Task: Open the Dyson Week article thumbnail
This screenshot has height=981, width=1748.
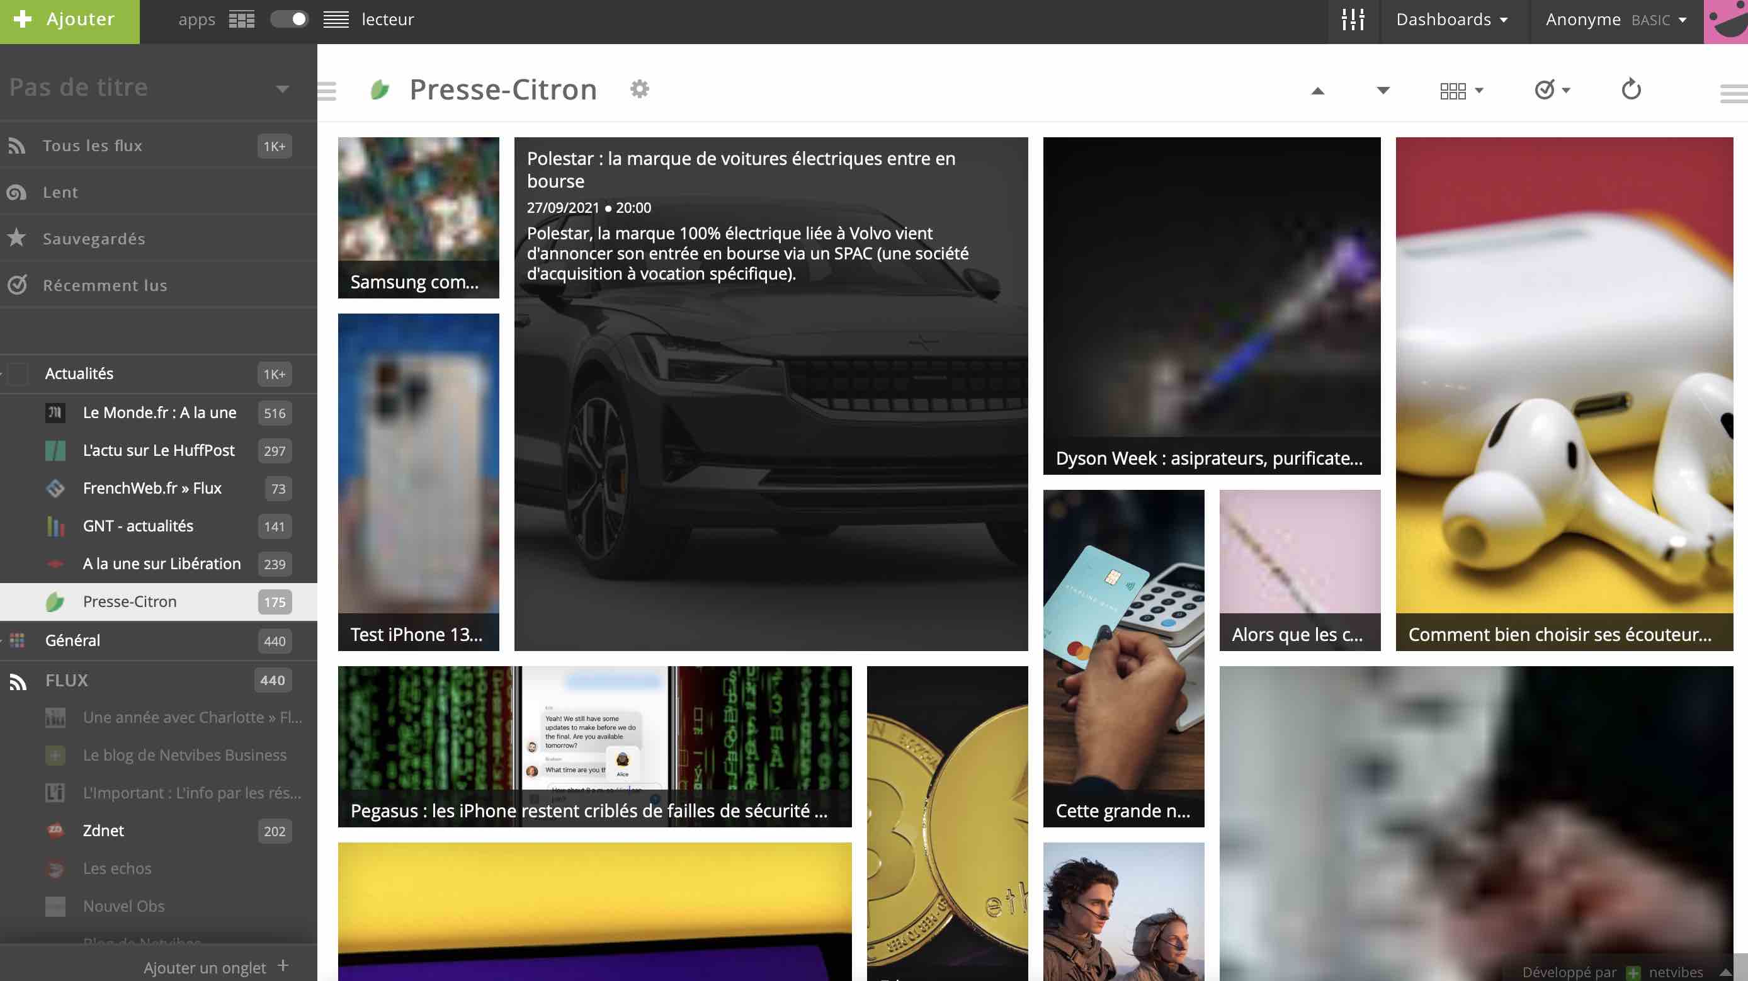Action: (x=1212, y=305)
